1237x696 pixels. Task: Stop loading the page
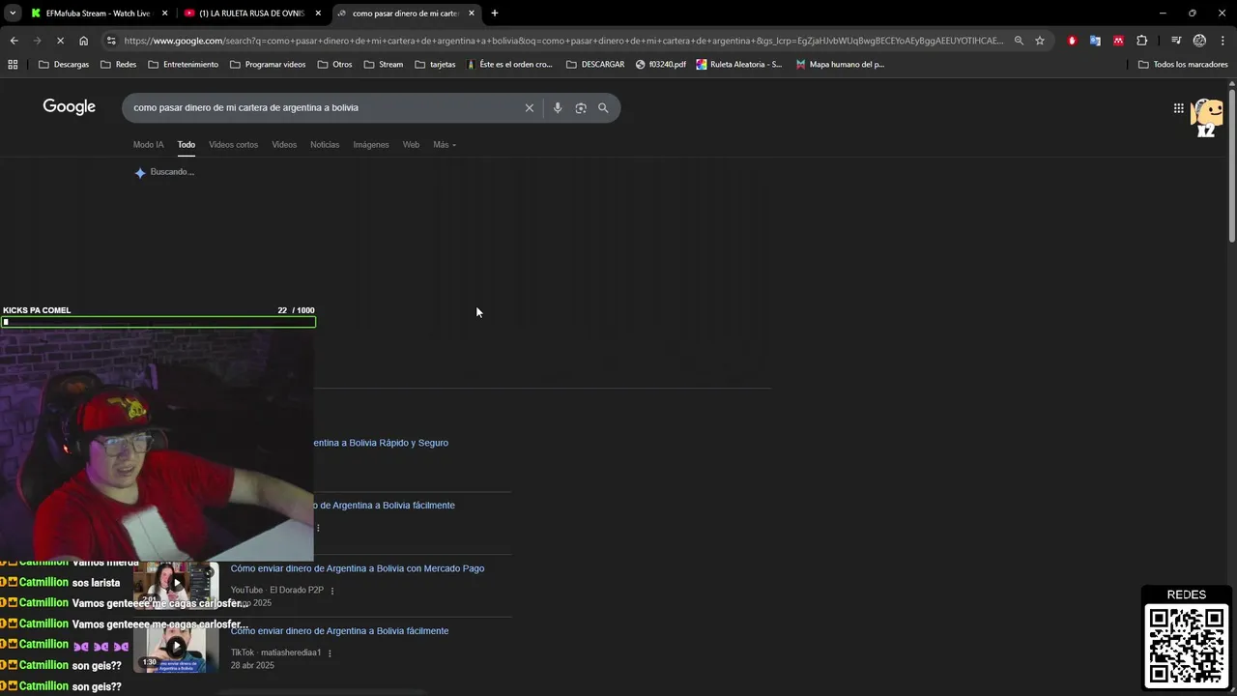pyautogui.click(x=60, y=41)
